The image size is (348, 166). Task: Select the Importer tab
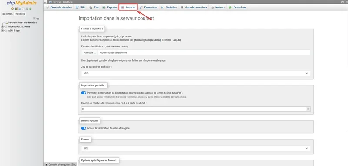pyautogui.click(x=128, y=7)
